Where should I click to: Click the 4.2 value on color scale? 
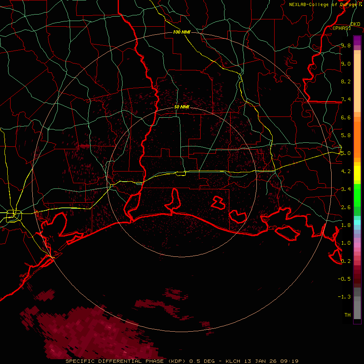tap(346, 171)
